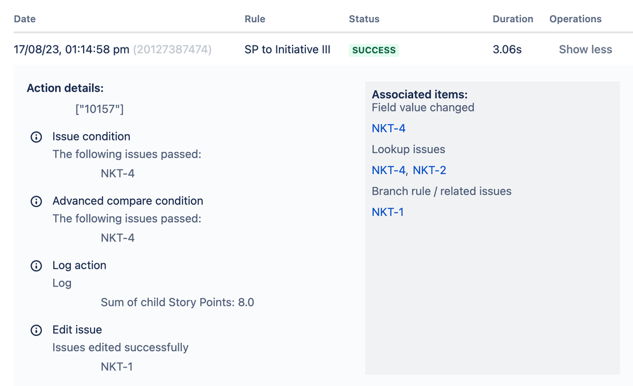Select the rule name SP to Initiative III

click(287, 49)
